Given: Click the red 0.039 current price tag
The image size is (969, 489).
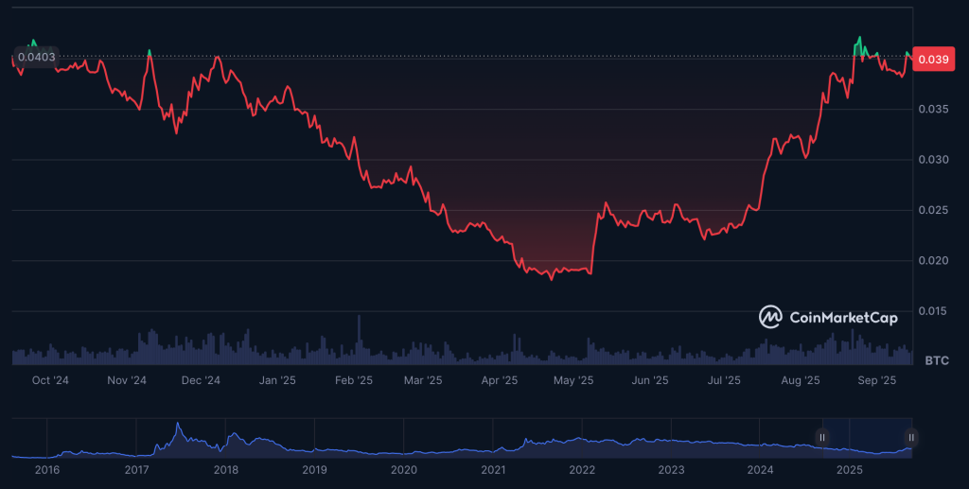Looking at the screenshot, I should coord(933,59).
